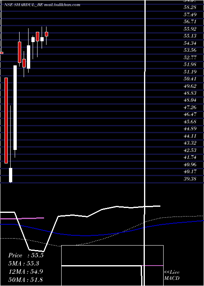
Task: Select the 49.62 price axis label
Action: [x=190, y=86]
